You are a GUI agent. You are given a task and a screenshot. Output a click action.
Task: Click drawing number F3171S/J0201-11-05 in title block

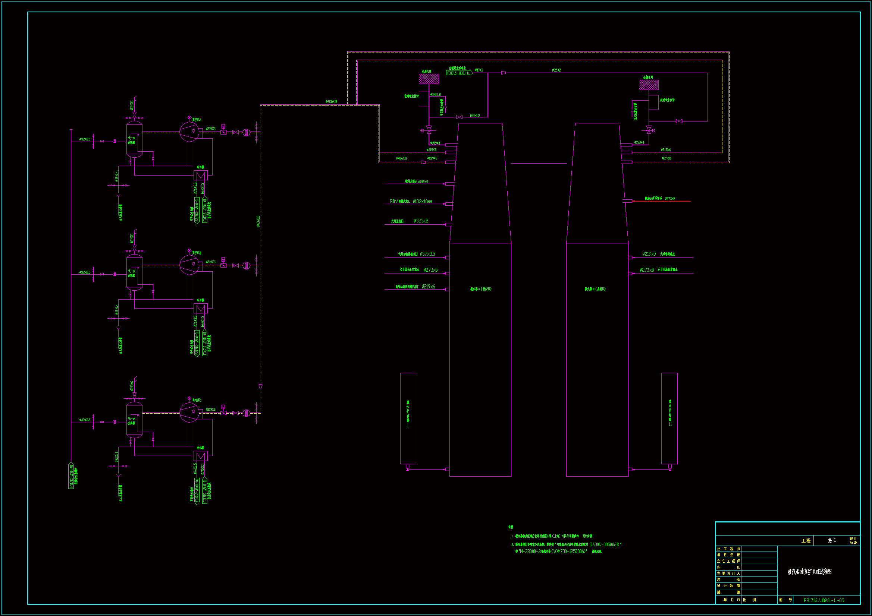click(x=824, y=600)
